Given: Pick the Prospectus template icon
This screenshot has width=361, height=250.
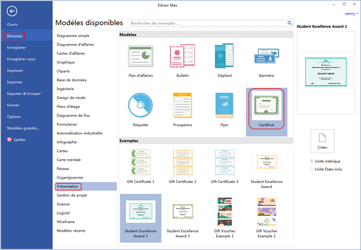Looking at the screenshot, I should click(x=183, y=105).
